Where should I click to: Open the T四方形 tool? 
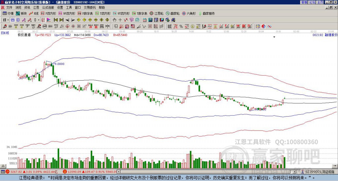(103, 13)
